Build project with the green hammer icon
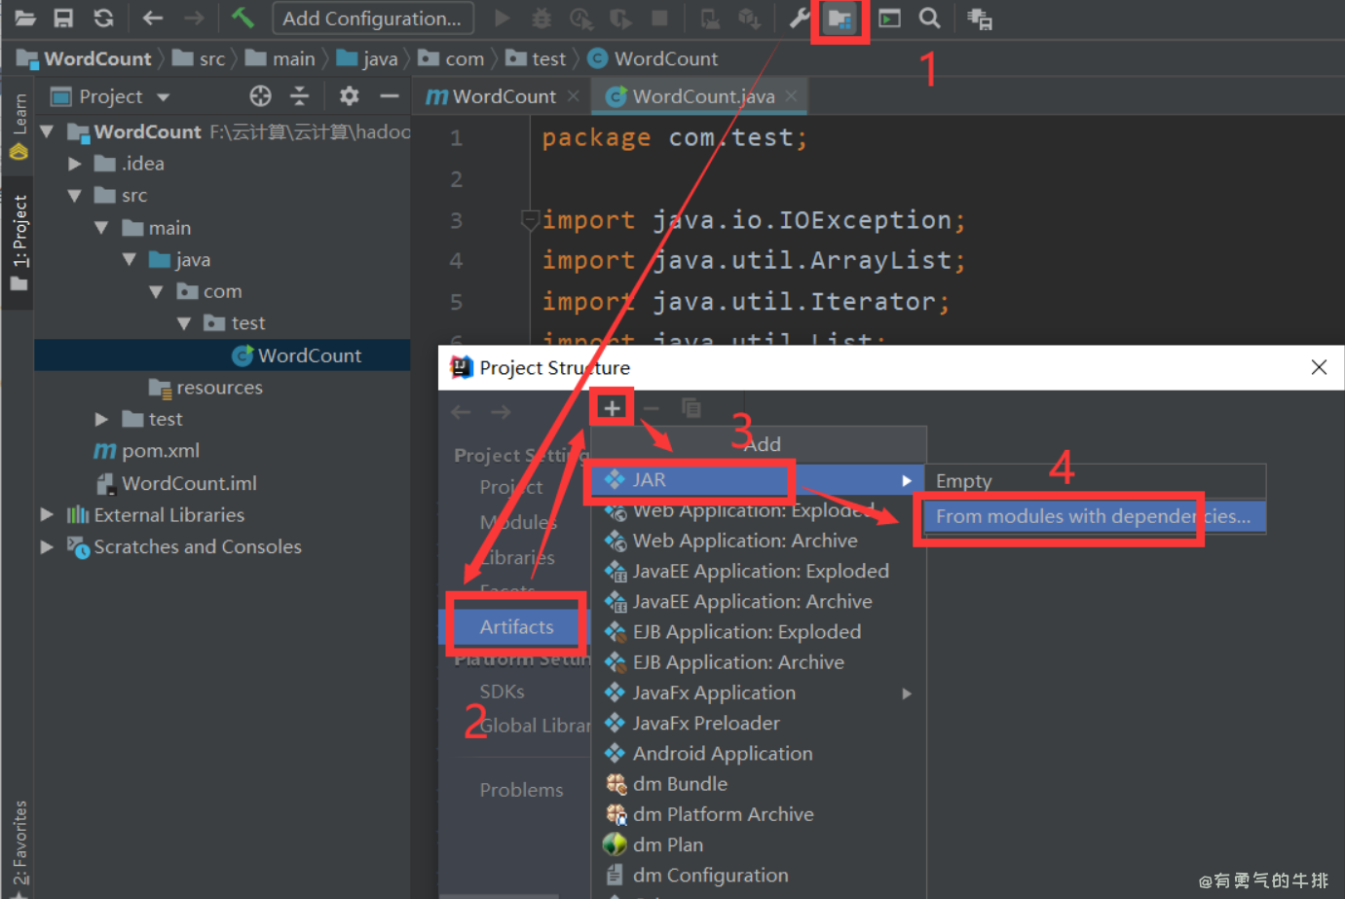This screenshot has height=899, width=1345. click(x=243, y=18)
